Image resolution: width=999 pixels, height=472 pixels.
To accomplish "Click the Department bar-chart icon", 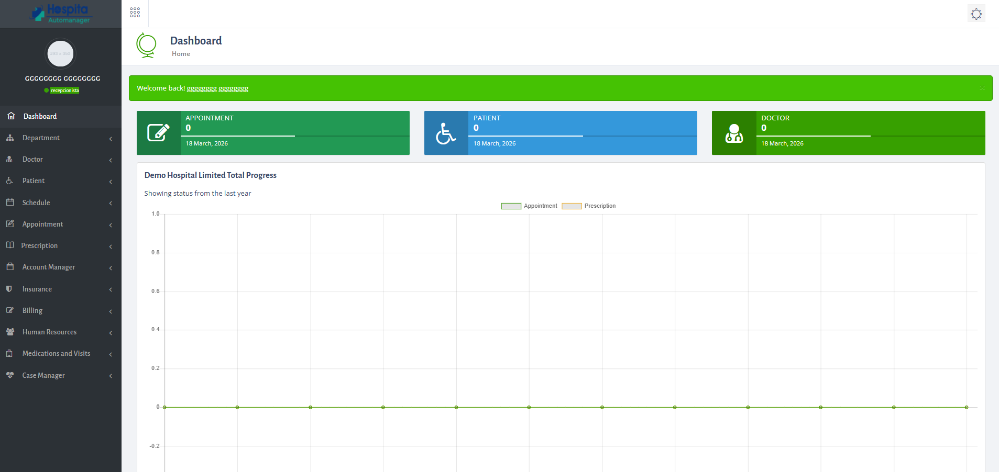I will 11,138.
